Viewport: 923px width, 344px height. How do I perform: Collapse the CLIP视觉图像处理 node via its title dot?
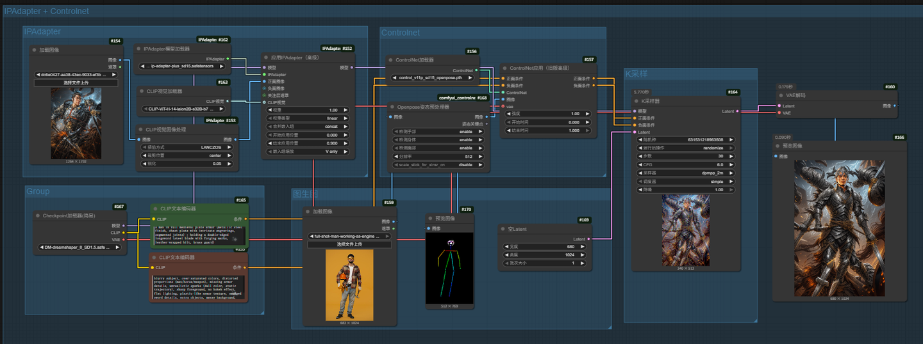click(141, 130)
